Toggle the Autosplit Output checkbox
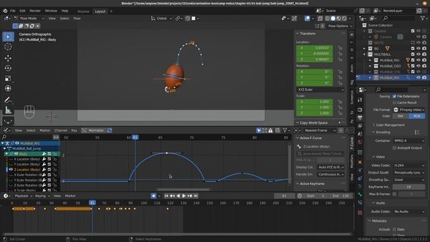 coord(394,148)
